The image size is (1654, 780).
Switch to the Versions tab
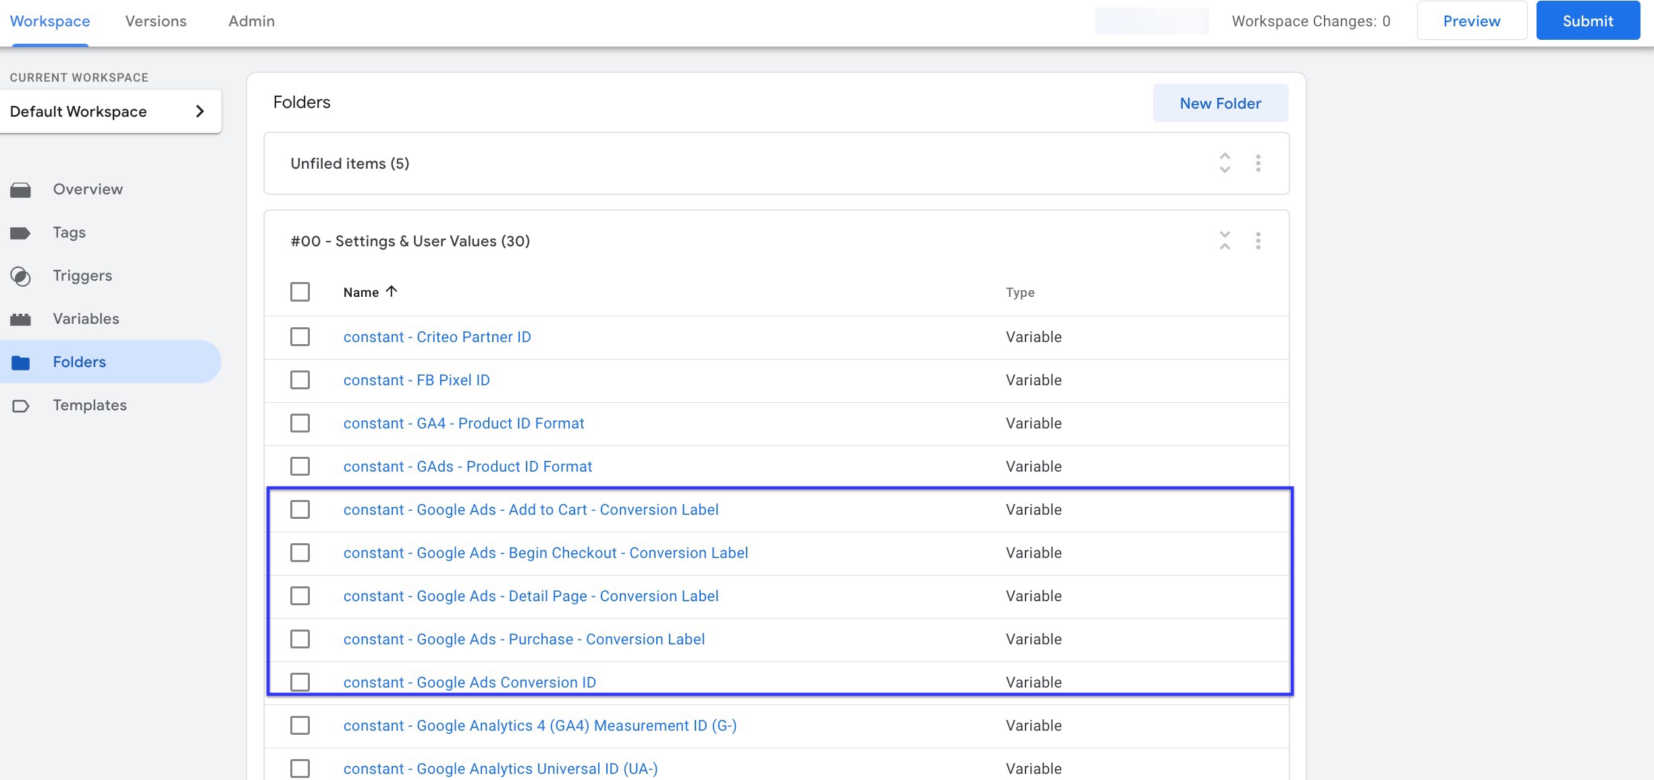pyautogui.click(x=156, y=20)
